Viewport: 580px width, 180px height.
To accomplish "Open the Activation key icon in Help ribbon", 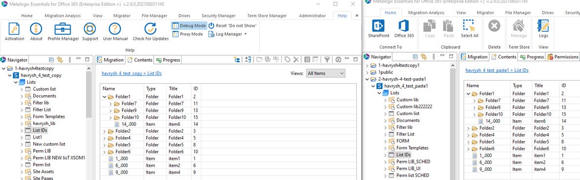I will coord(15,29).
